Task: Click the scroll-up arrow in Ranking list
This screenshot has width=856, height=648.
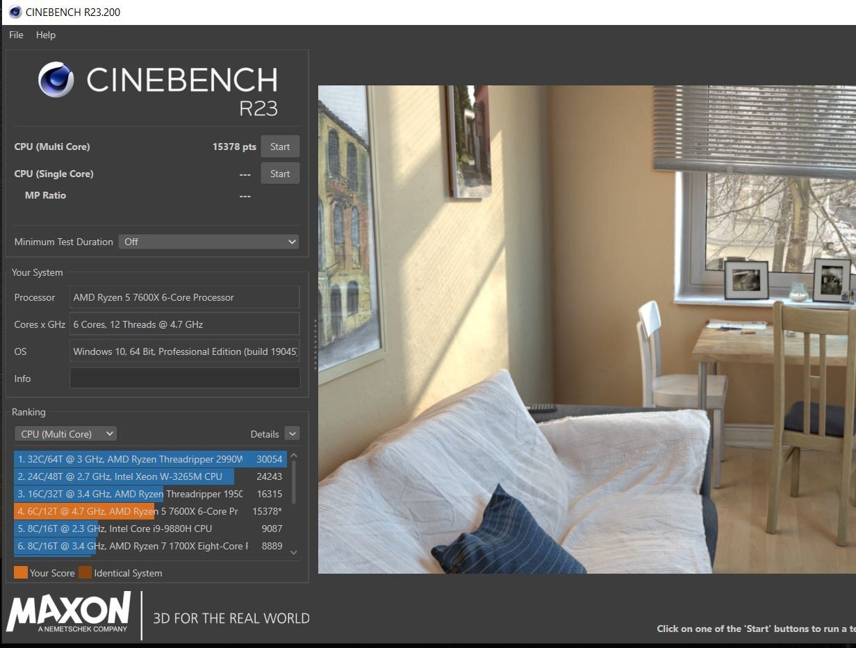Action: (293, 456)
